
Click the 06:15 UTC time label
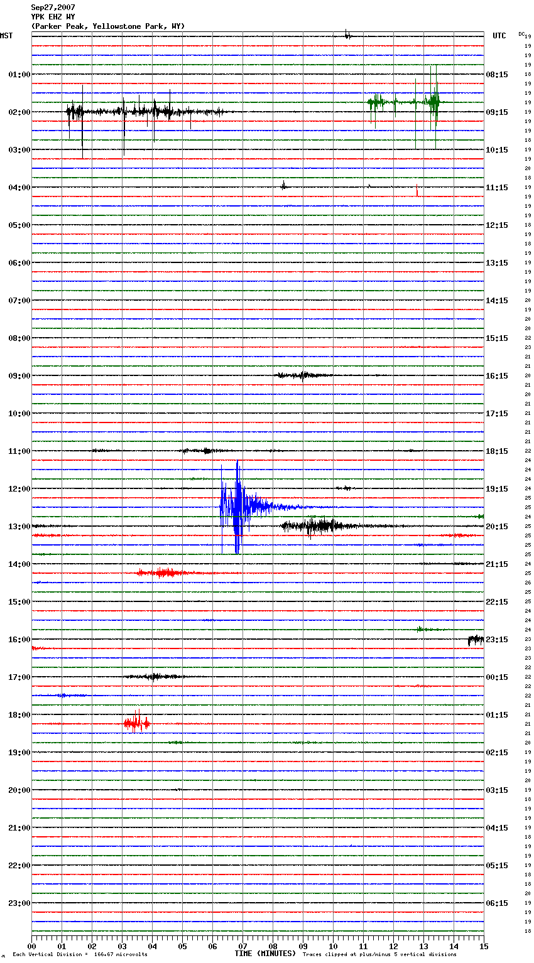(x=497, y=903)
